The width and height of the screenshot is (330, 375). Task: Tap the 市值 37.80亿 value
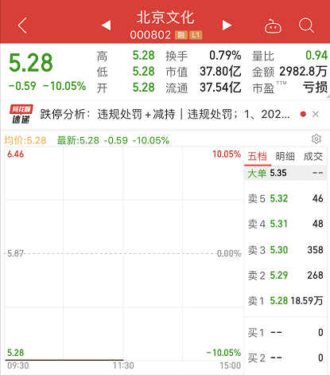220,72
